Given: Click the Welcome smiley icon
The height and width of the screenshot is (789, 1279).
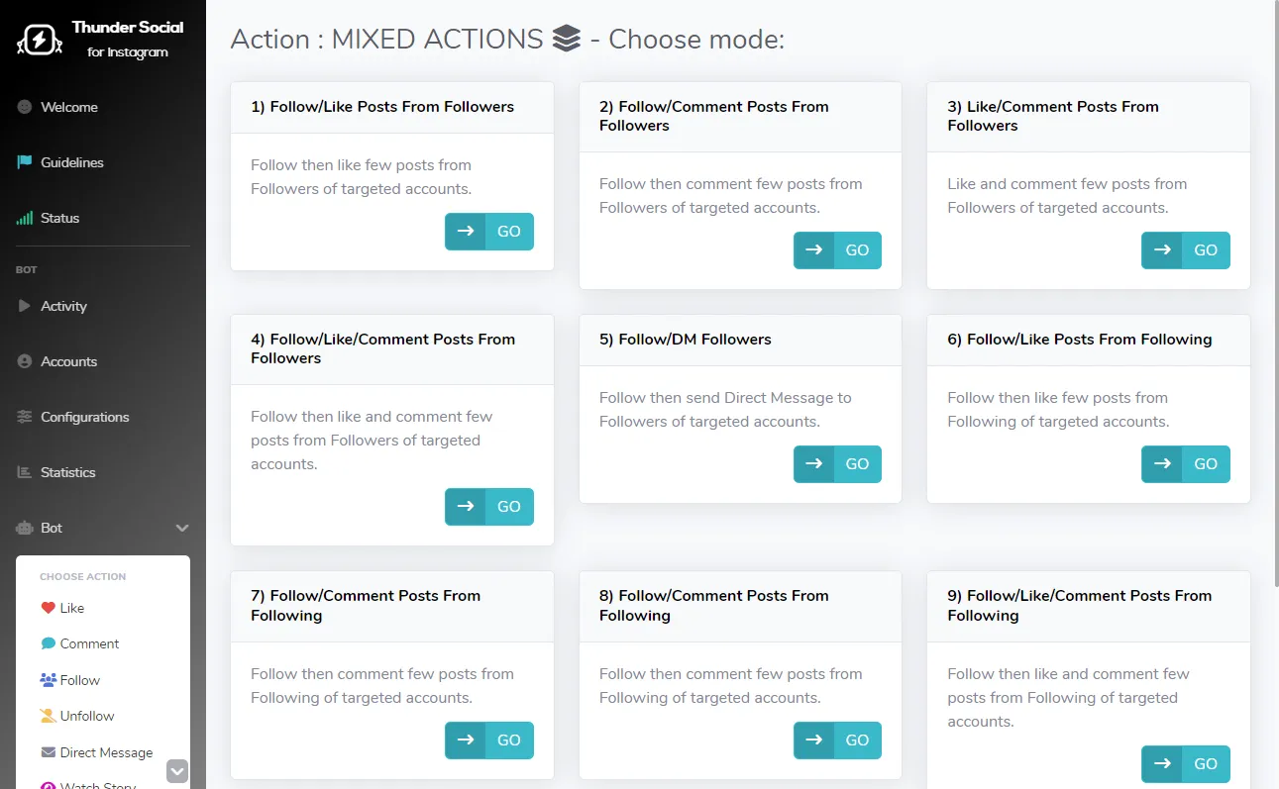Looking at the screenshot, I should (25, 107).
